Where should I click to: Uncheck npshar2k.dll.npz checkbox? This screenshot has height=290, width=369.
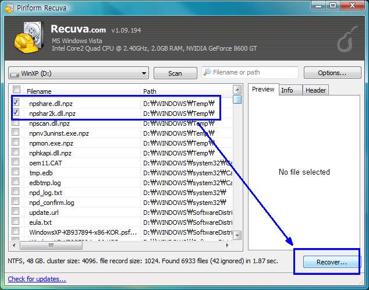(x=16, y=112)
